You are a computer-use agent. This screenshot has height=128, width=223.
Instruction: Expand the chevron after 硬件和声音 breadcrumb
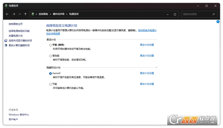[67, 14]
